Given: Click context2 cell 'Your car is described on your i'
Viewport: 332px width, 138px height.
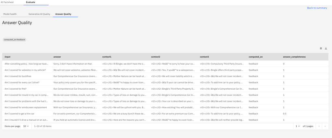Looking at the screenshot, I should [x=173, y=101].
